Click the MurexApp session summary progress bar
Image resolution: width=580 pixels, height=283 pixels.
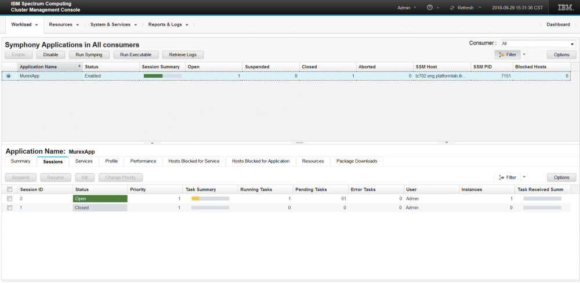point(162,76)
